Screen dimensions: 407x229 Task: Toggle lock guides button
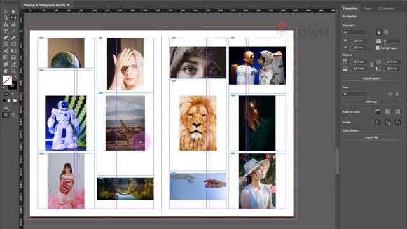[x=387, y=122]
